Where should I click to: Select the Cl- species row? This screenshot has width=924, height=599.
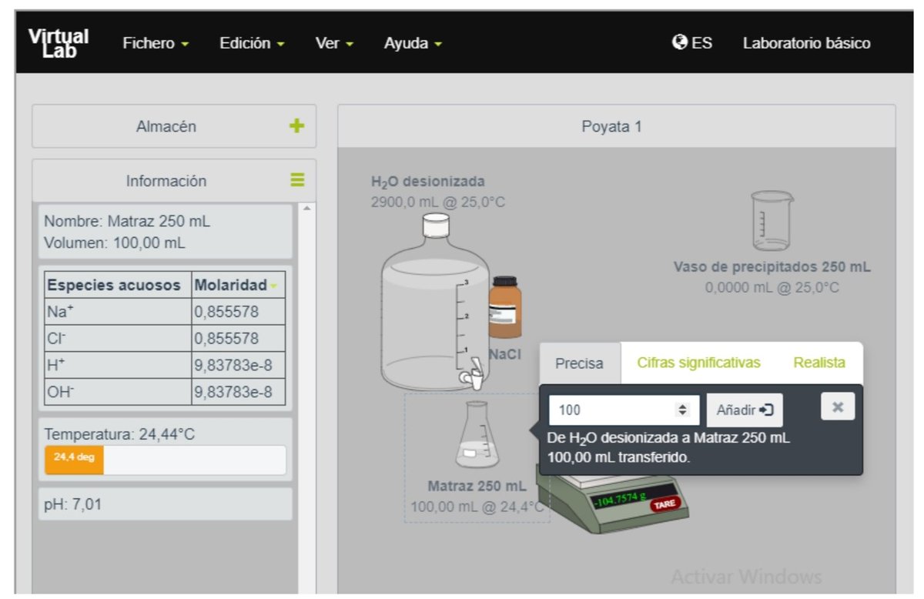(x=165, y=339)
